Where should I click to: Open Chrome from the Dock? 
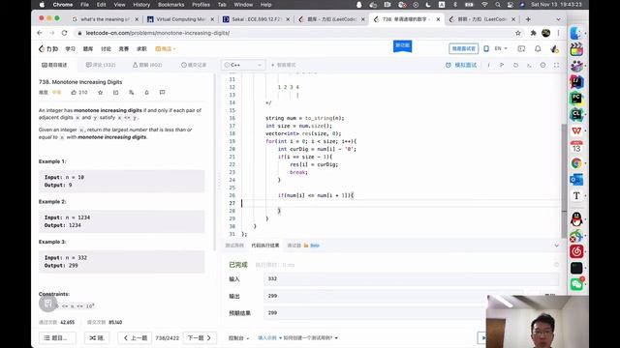point(576,163)
